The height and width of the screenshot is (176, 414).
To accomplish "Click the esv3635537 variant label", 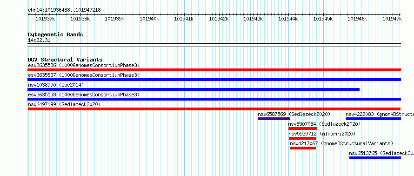I will point(84,75).
